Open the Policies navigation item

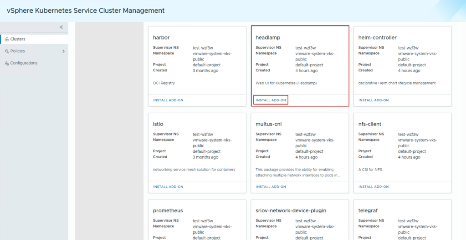pyautogui.click(x=34, y=51)
